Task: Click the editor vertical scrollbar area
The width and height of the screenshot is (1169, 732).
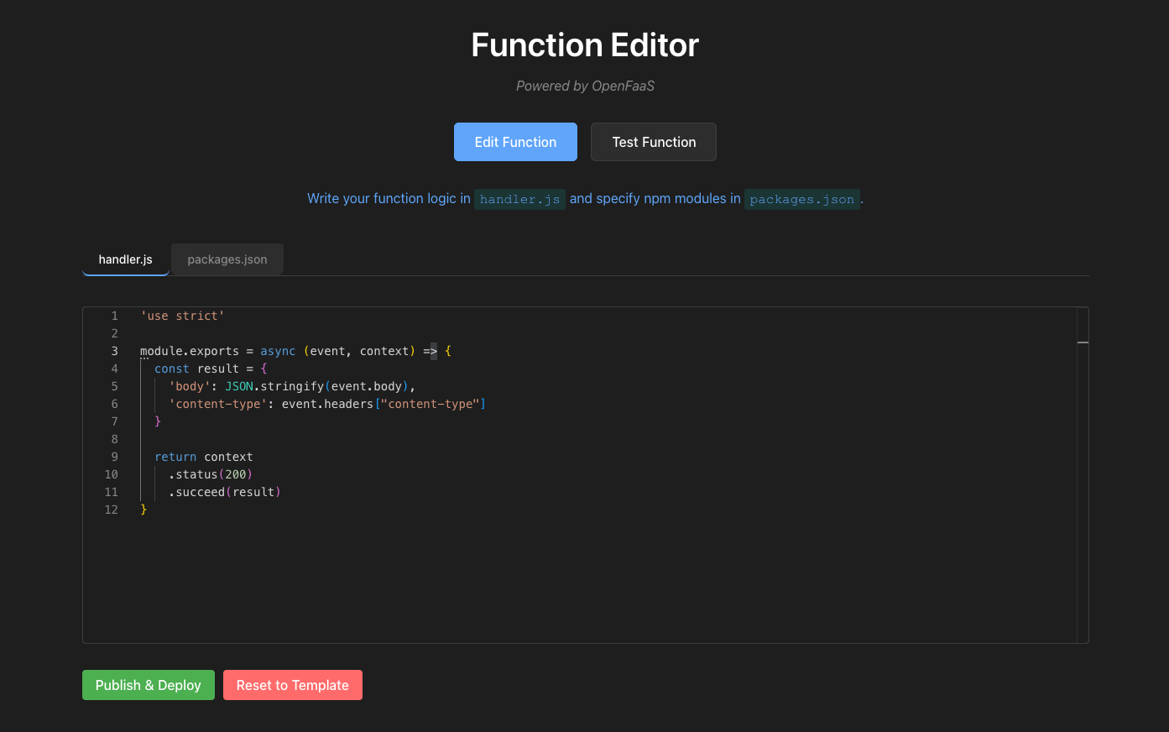Action: coord(1083,475)
